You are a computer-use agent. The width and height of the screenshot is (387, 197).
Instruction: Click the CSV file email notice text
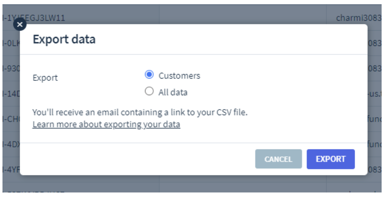(x=140, y=113)
